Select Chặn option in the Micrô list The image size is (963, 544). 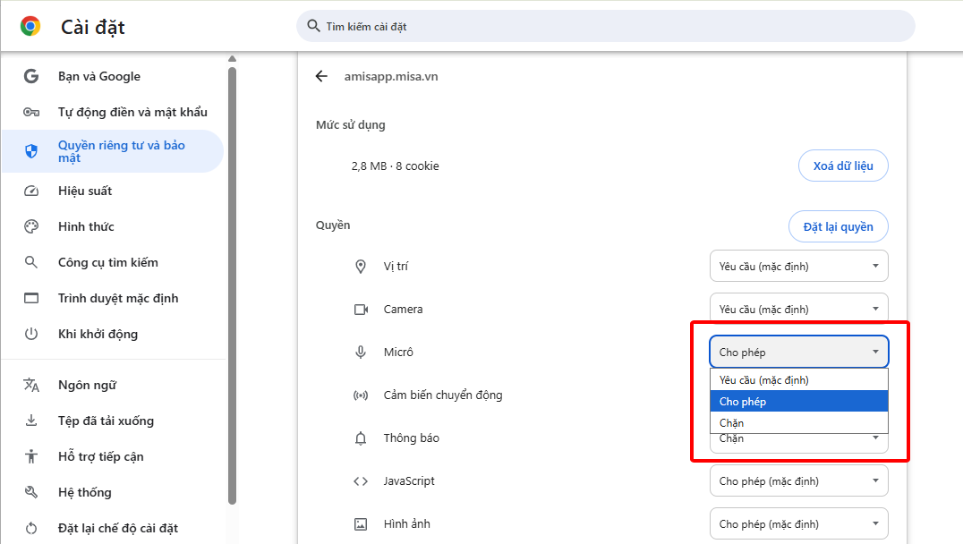tap(799, 422)
